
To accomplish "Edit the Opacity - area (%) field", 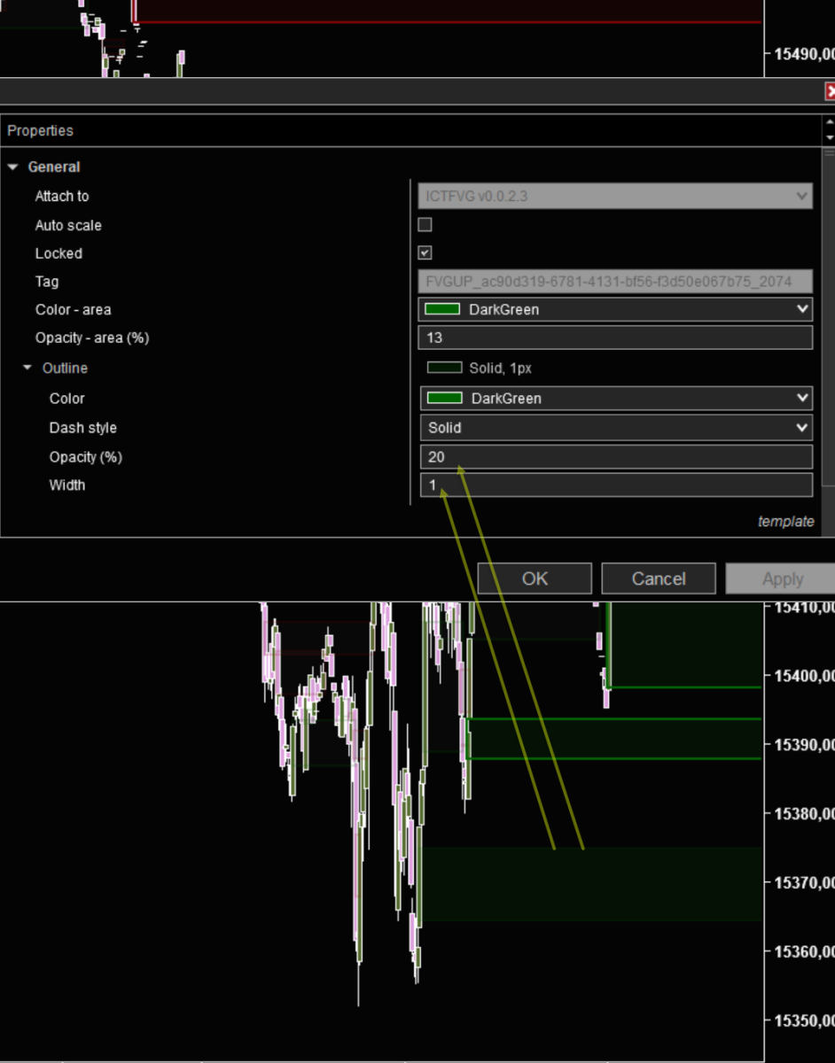I will coord(615,338).
